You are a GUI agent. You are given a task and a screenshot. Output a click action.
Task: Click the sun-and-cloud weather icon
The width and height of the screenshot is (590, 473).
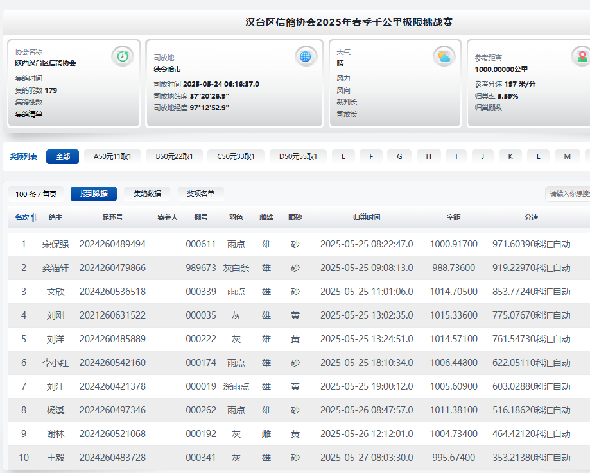444,56
